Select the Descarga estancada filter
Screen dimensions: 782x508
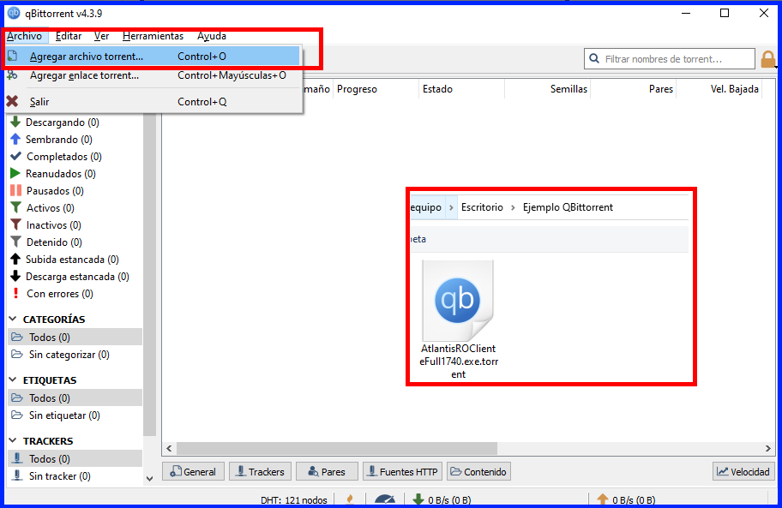(69, 277)
